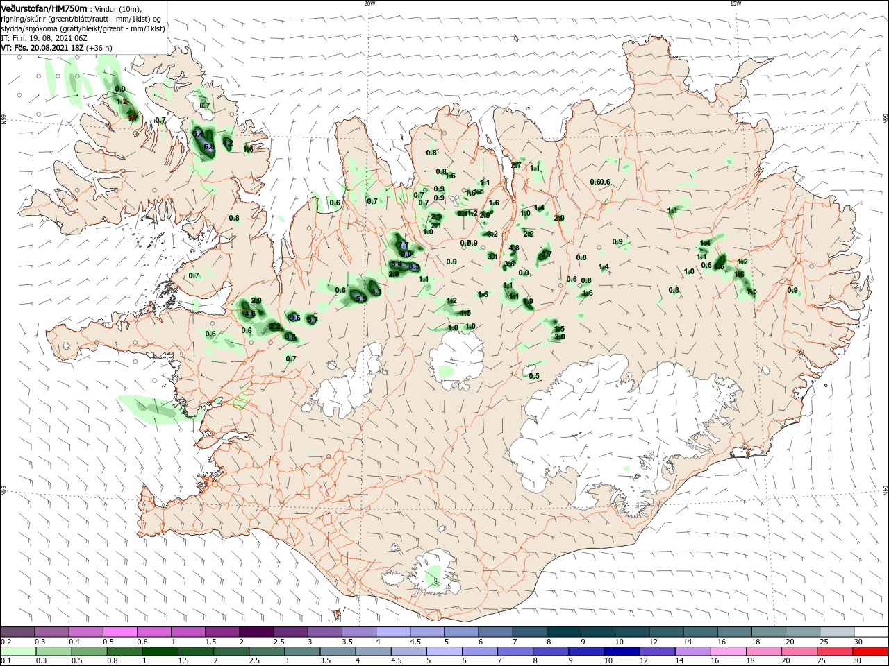Select the white swatch ending the snow scale
This screenshot has height=666, width=889.
click(x=870, y=632)
